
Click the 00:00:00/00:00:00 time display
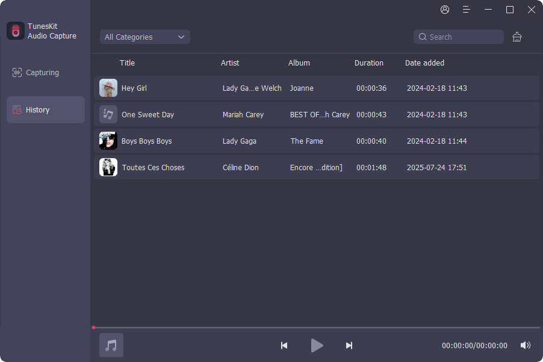474,345
